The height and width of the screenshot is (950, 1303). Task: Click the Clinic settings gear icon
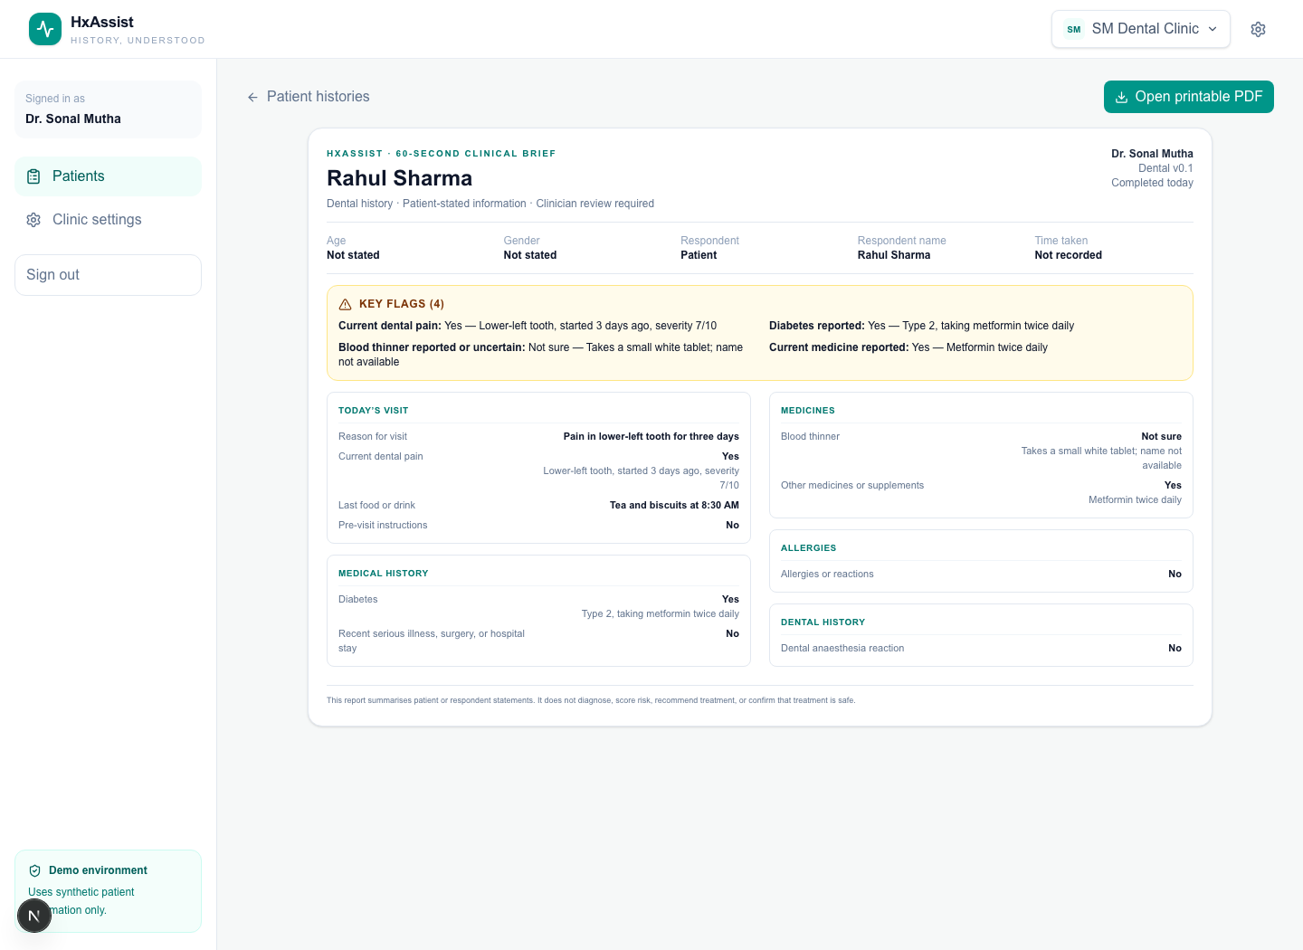click(33, 220)
